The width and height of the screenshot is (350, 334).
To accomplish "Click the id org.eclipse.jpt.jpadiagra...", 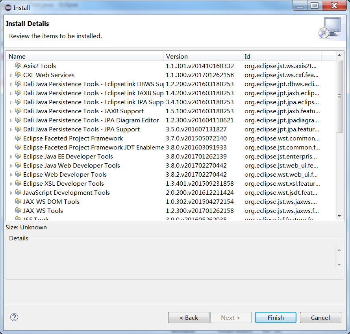I will pos(281,120).
